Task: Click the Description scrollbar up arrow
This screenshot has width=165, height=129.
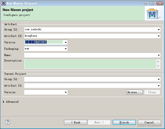Action: pyautogui.click(x=158, y=61)
